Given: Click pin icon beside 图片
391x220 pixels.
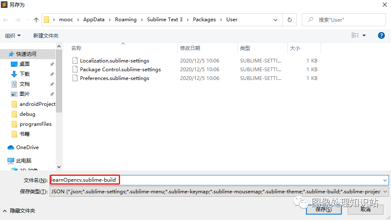Looking at the screenshot, I should tap(52, 94).
